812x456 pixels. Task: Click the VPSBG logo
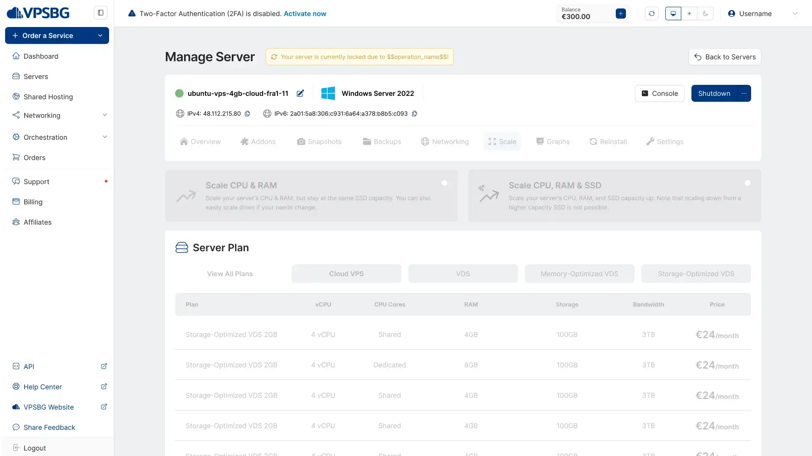click(x=38, y=13)
